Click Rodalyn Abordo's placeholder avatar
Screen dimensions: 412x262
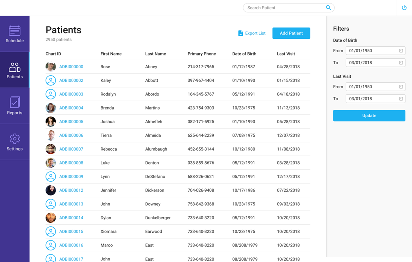[51, 94]
